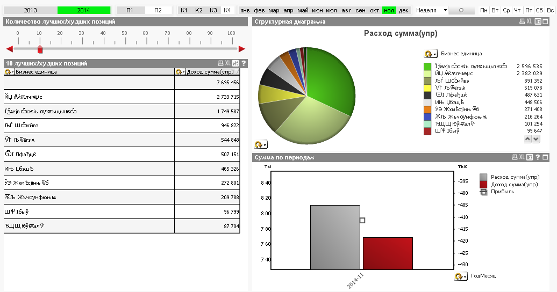Export Сумма по периодам chart to Excel

pos(529,157)
